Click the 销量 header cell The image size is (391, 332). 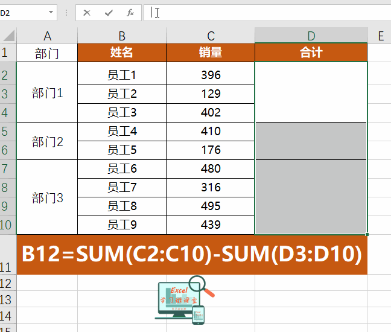pos(211,53)
